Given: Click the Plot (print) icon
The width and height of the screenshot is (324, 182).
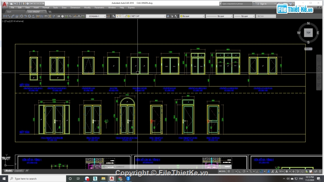Looking at the screenshot, I should coord(28,3).
